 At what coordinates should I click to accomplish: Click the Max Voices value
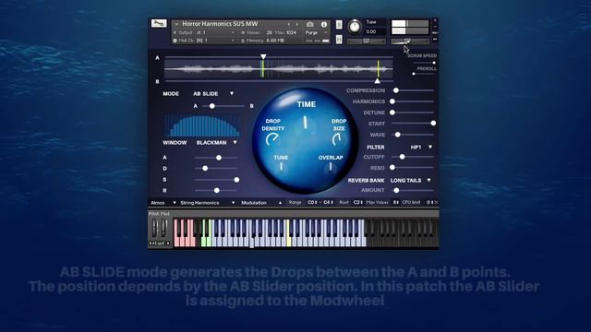(x=396, y=203)
